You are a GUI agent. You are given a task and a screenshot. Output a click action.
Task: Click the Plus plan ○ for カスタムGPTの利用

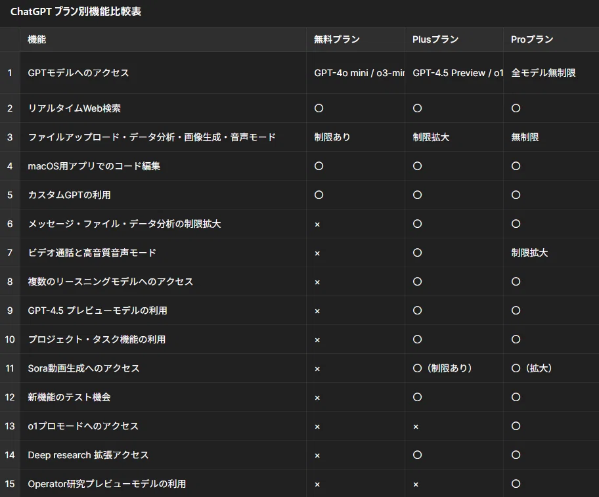pos(417,195)
